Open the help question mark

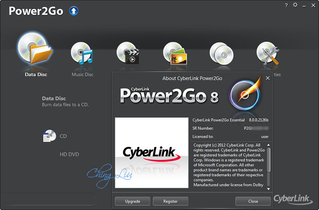(286, 5)
